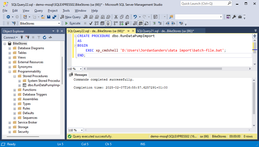Screen dimensions: 259x147
Task: Collapse the Programmability node
Action: [10, 72]
